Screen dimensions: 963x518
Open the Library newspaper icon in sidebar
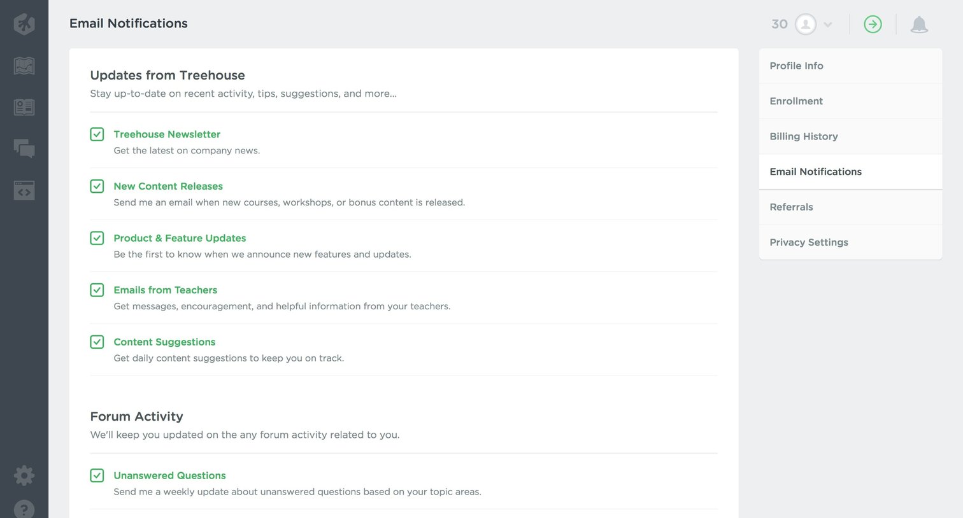(24, 107)
